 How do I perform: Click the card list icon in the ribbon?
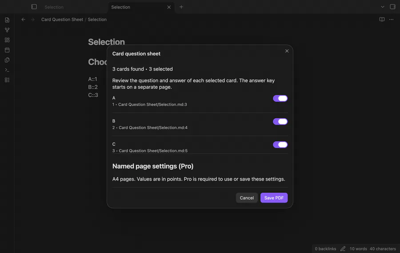point(7,80)
